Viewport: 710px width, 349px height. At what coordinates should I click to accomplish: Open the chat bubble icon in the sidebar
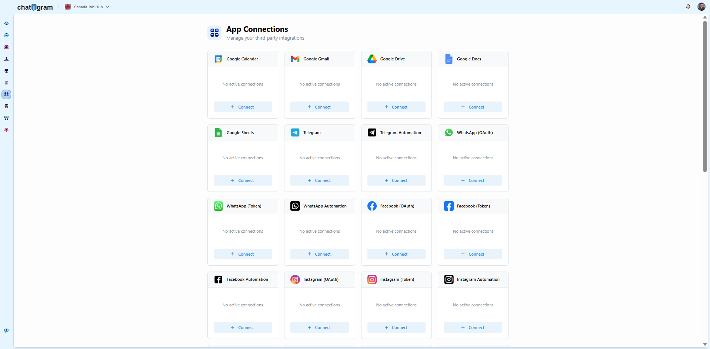(6, 36)
